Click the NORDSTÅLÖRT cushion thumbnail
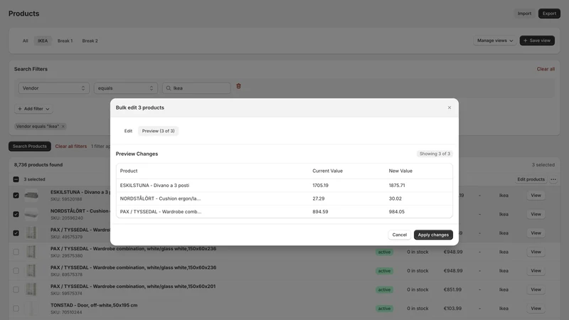The width and height of the screenshot is (569, 320). (x=31, y=214)
